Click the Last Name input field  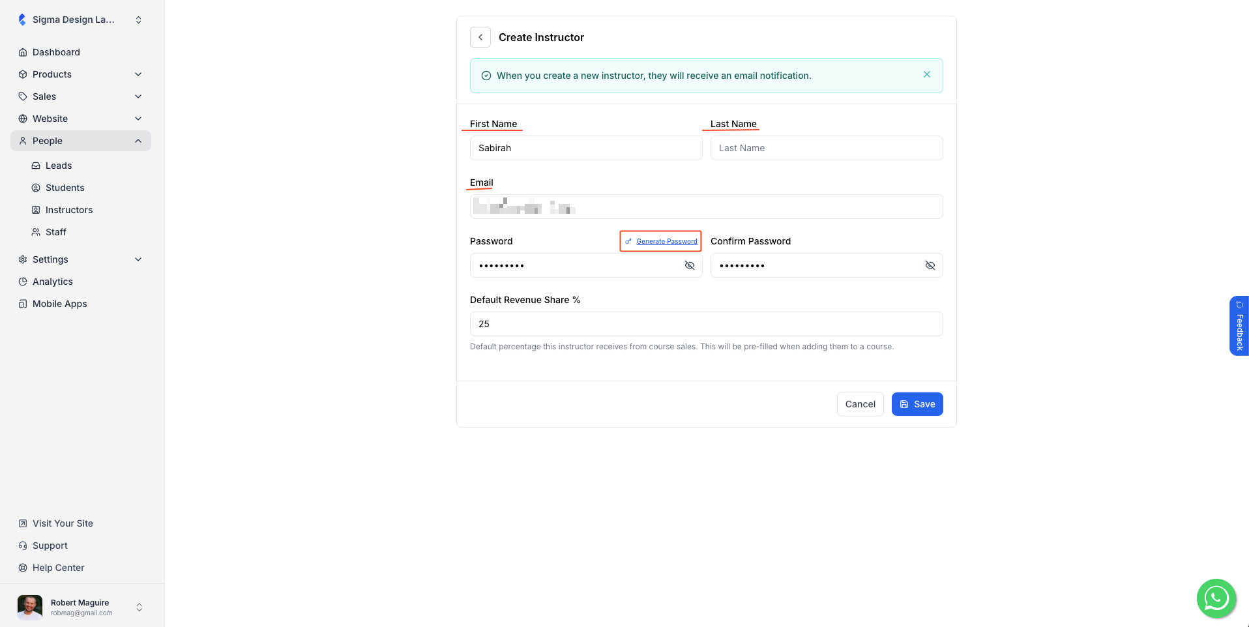(x=827, y=148)
